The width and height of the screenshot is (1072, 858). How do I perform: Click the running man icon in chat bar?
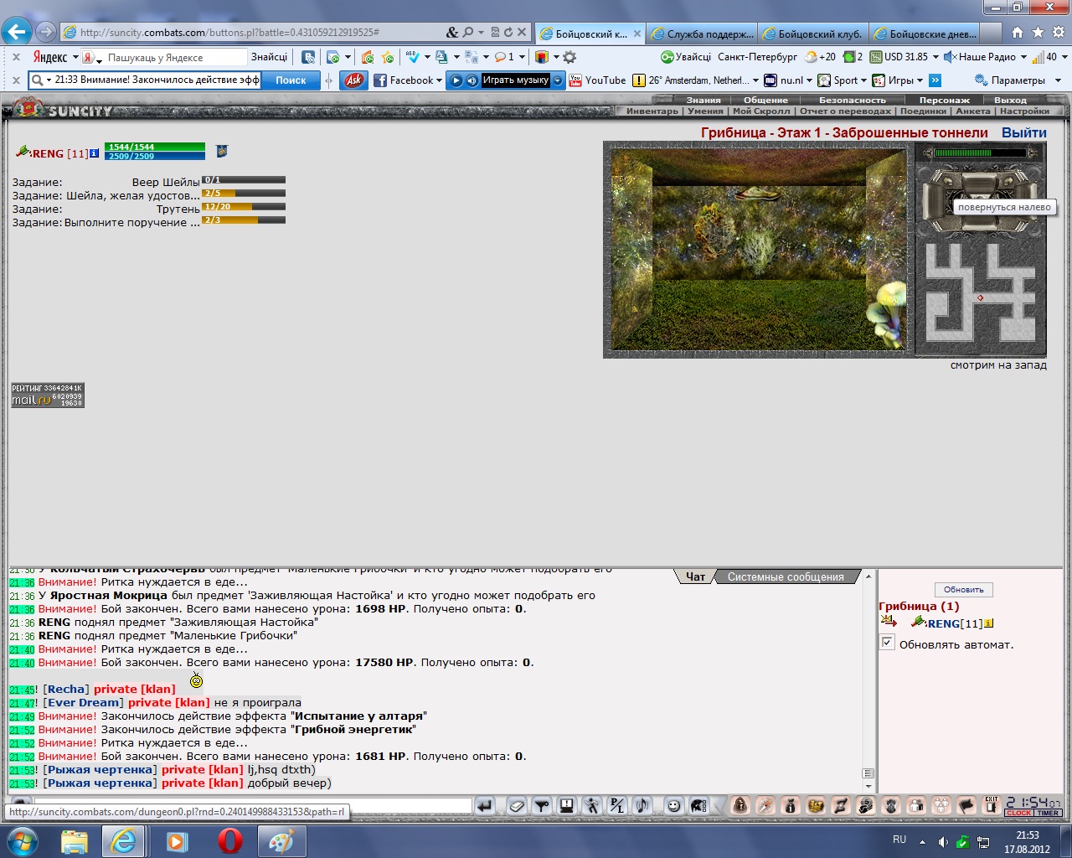click(592, 806)
